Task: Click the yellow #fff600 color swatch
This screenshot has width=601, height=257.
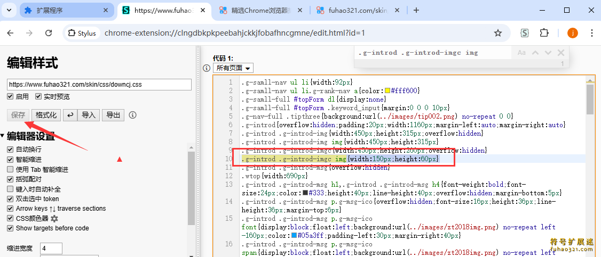Action: coord(388,91)
